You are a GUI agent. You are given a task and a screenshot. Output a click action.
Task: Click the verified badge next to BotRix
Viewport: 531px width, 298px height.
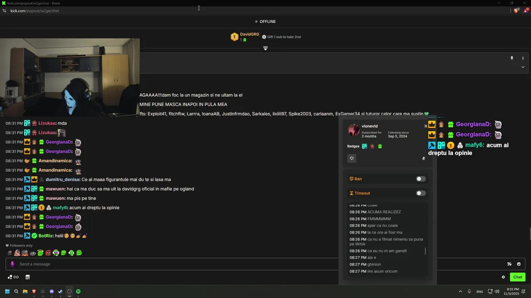click(x=34, y=236)
